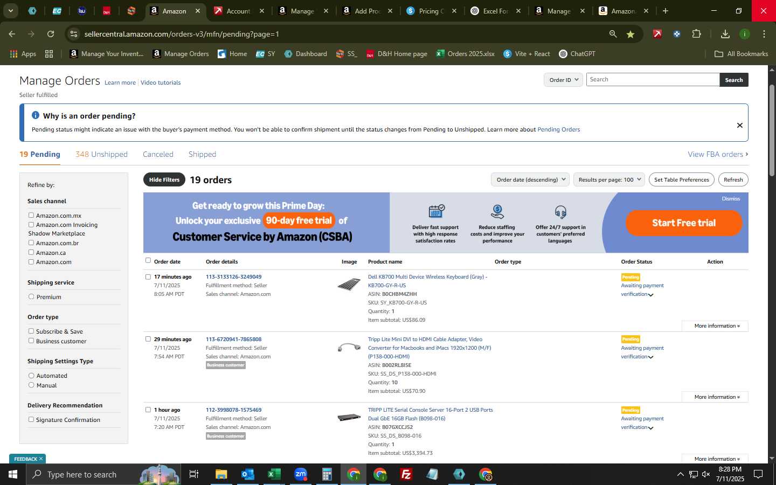
Task: Open Chrome three-dot menu
Action: click(764, 34)
